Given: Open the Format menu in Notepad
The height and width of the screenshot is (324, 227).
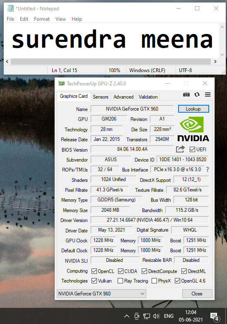Looking at the screenshot, I should tap(42, 19).
